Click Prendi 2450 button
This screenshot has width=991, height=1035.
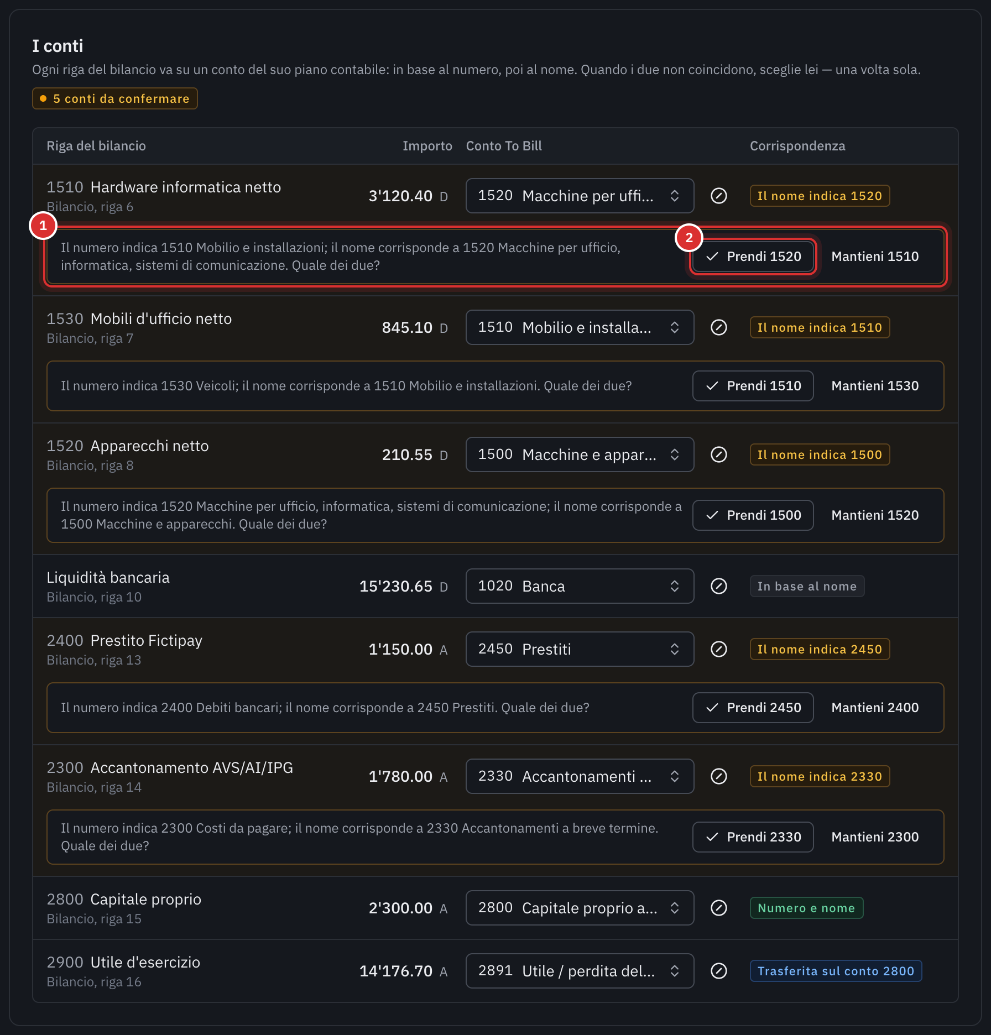(x=753, y=708)
